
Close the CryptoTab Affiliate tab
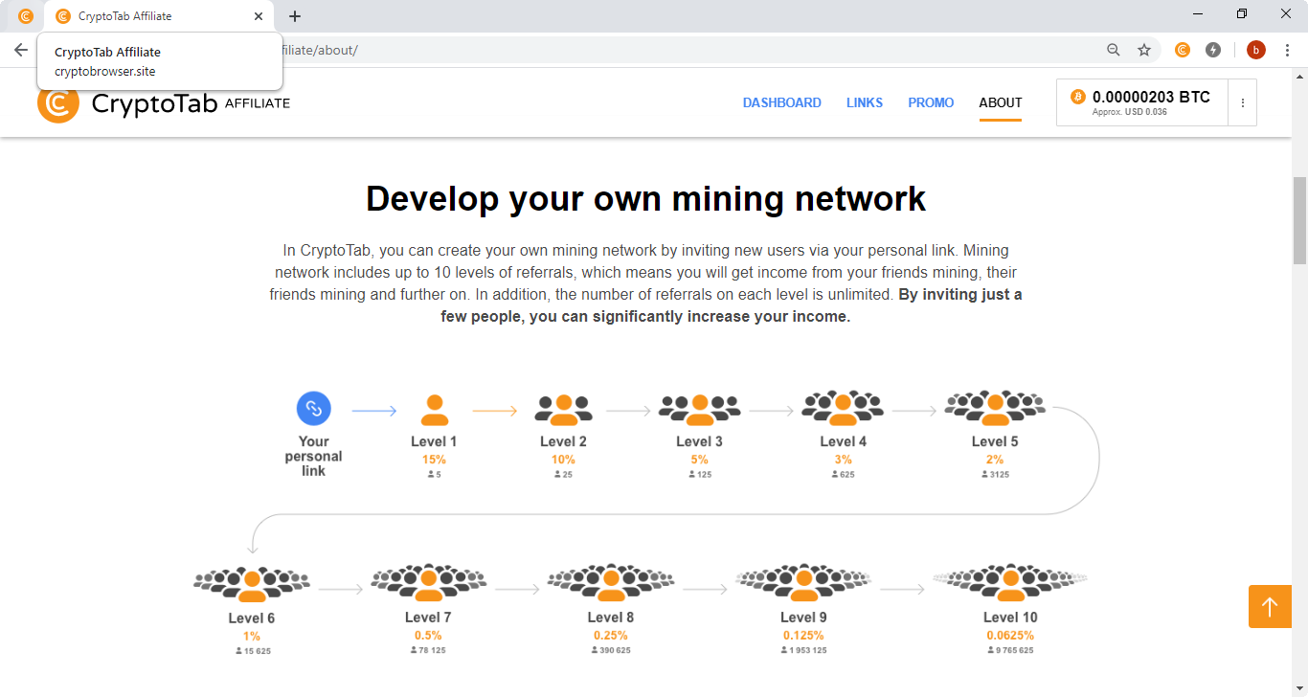coord(259,16)
